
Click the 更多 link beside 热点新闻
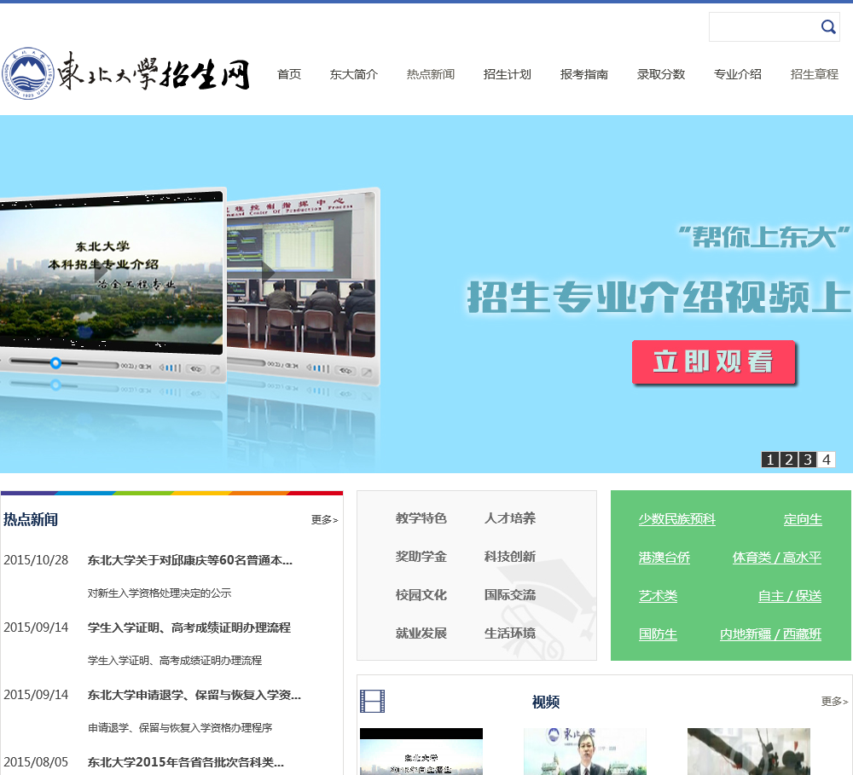(x=325, y=520)
